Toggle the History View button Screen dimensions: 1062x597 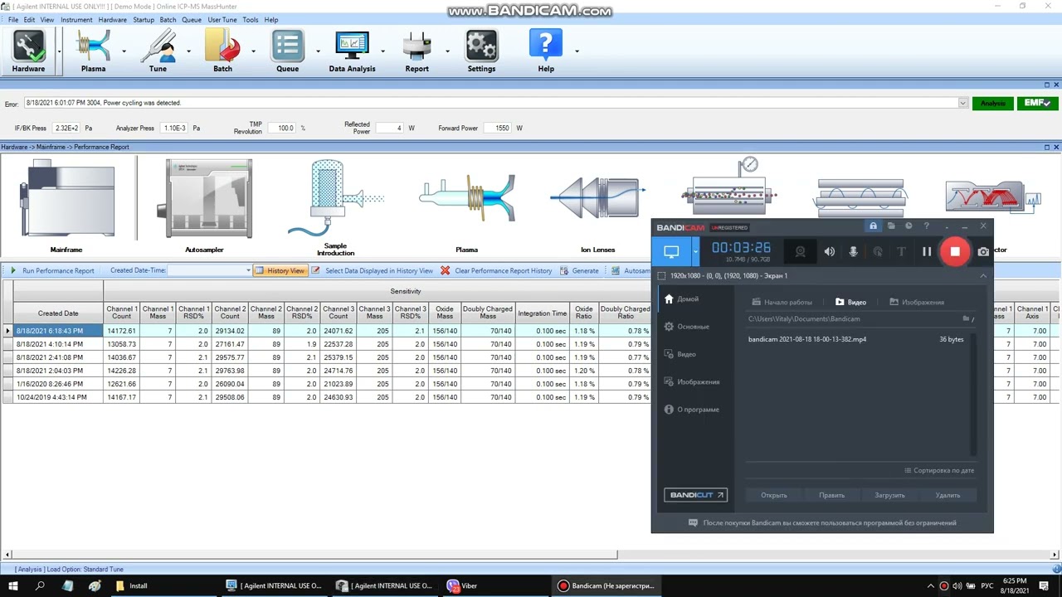coord(280,270)
